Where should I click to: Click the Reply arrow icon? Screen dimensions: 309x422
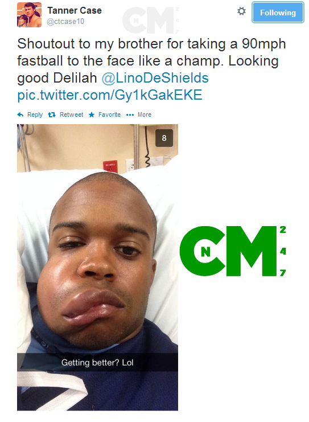click(x=20, y=114)
